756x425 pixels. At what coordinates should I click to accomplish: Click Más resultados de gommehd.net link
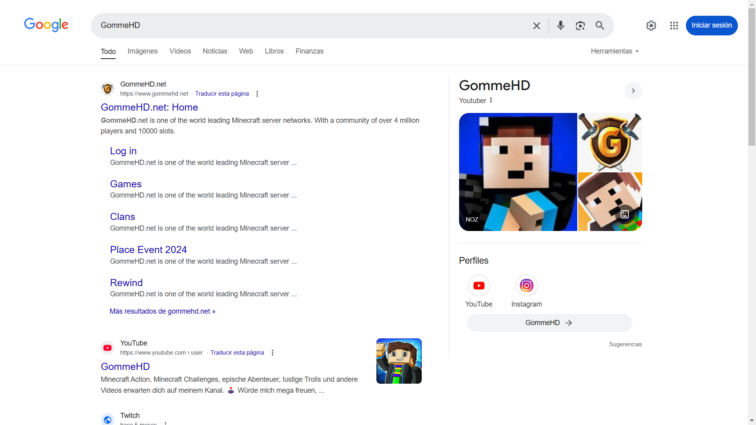coord(163,311)
